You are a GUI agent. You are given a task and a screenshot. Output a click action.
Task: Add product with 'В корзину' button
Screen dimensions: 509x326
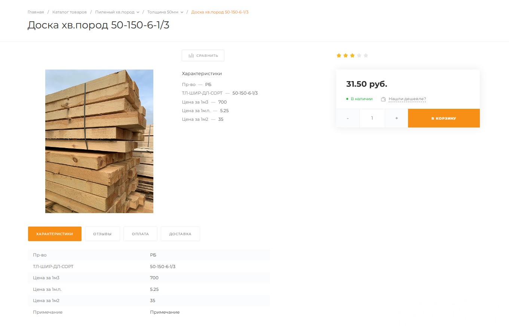coord(444,118)
